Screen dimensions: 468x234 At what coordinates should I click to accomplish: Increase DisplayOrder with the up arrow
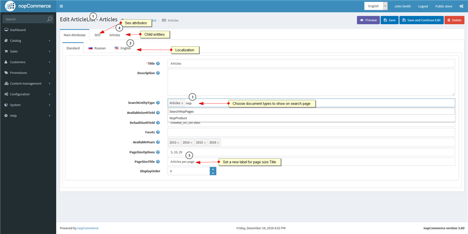point(213,169)
